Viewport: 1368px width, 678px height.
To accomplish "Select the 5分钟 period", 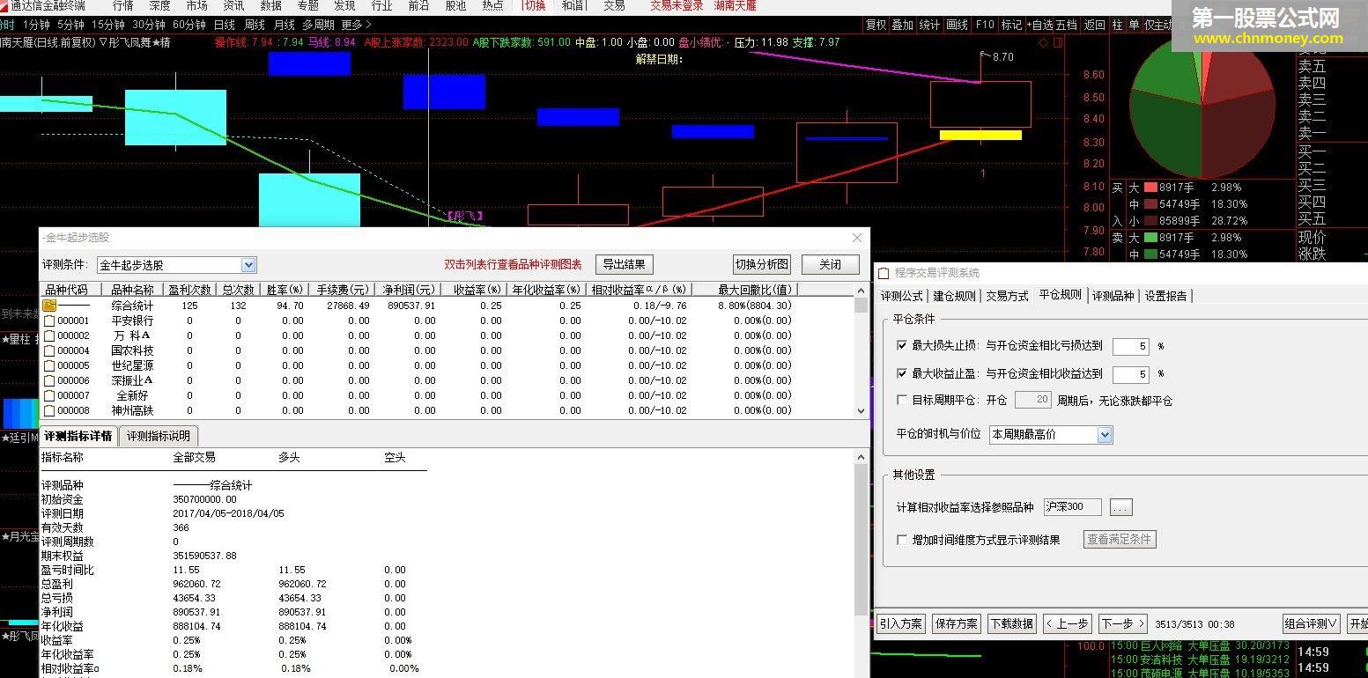I will [x=70, y=25].
